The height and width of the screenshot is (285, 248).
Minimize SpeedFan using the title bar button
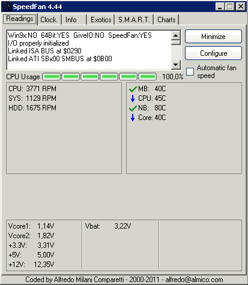pyautogui.click(x=220, y=7)
